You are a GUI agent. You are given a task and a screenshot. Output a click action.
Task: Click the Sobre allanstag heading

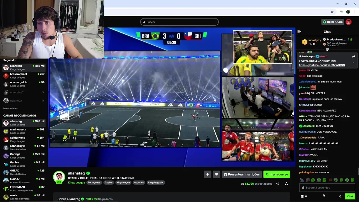pyautogui.click(x=69, y=199)
